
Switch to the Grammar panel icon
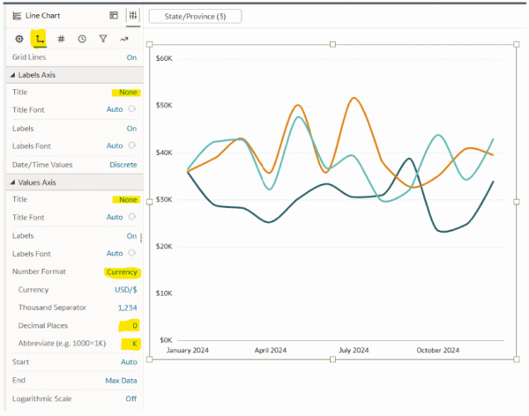point(114,15)
